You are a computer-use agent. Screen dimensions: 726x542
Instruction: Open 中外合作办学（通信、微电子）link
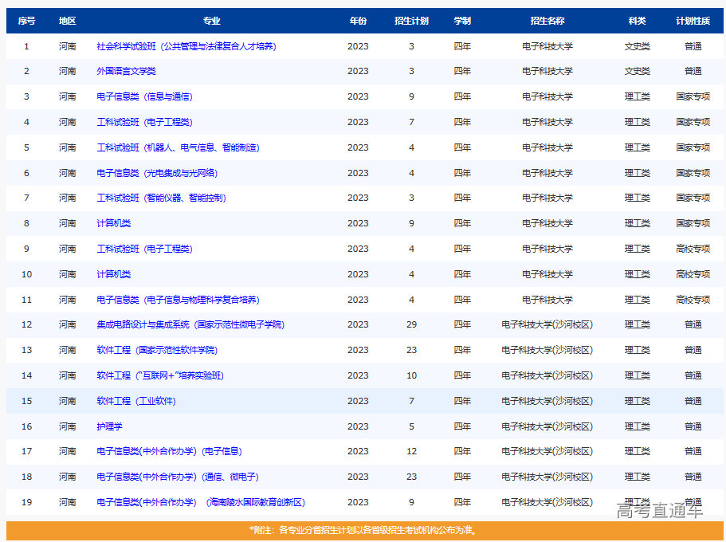pyautogui.click(x=178, y=477)
